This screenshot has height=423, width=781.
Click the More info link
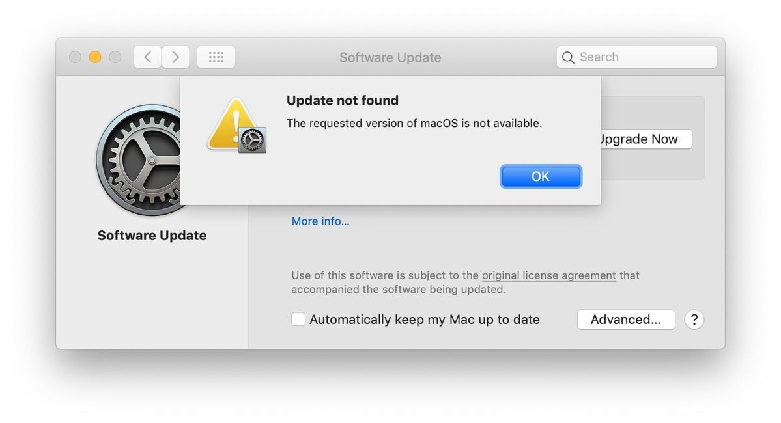320,221
